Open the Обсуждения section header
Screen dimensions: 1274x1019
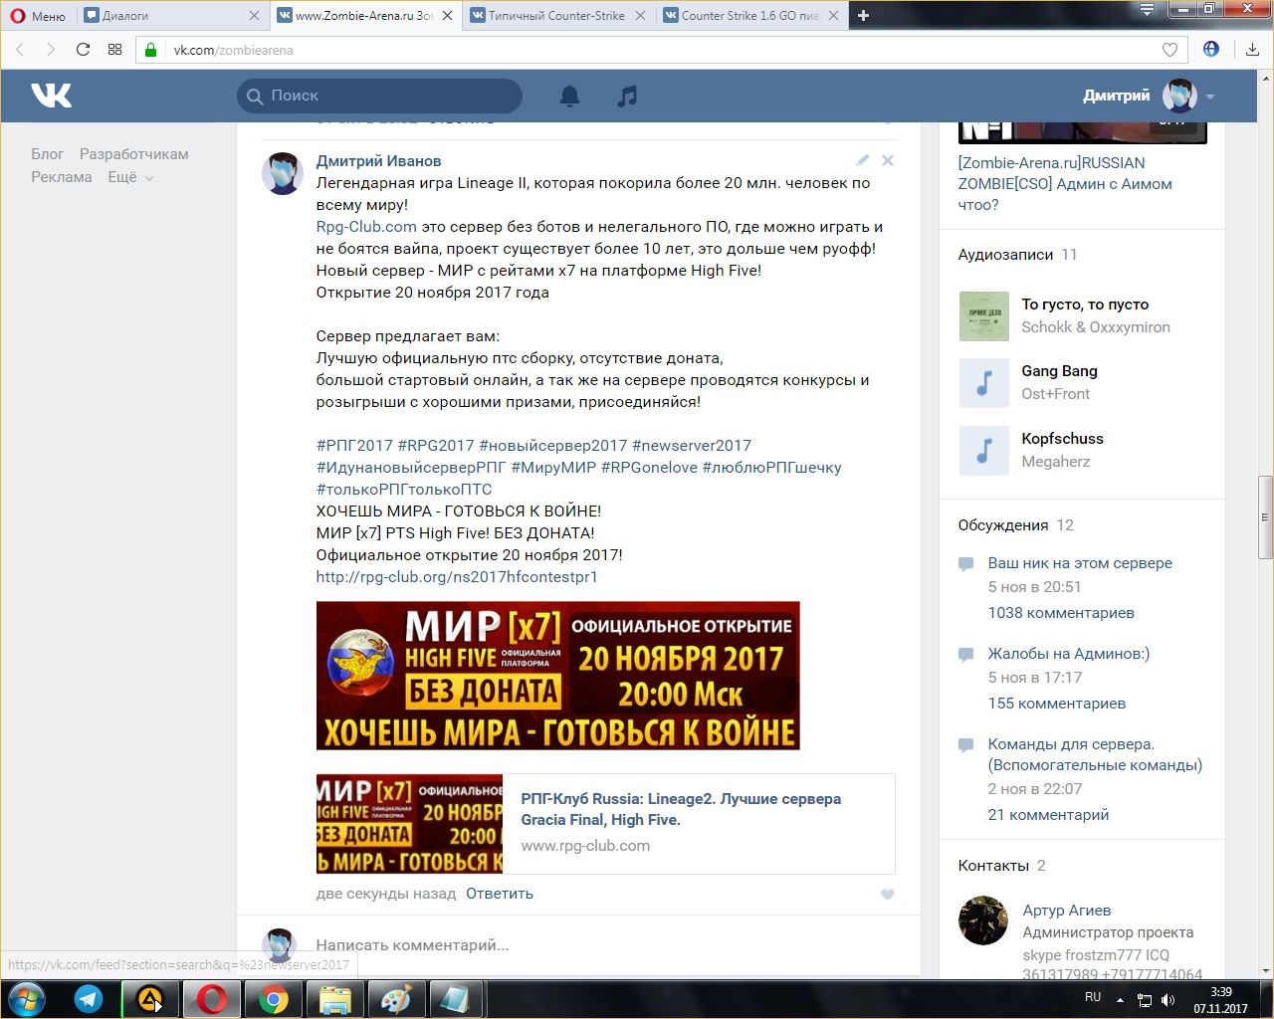click(1003, 525)
